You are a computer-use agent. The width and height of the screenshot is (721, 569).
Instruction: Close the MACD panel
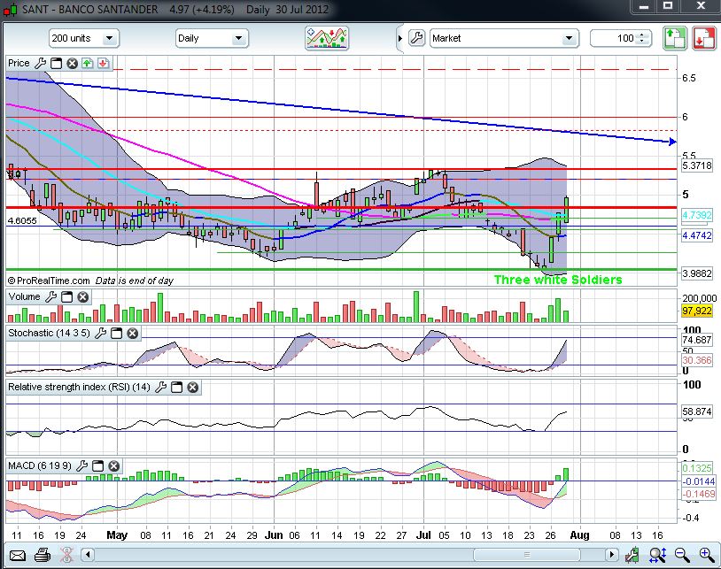coord(113,466)
